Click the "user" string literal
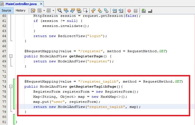 coord(58,102)
